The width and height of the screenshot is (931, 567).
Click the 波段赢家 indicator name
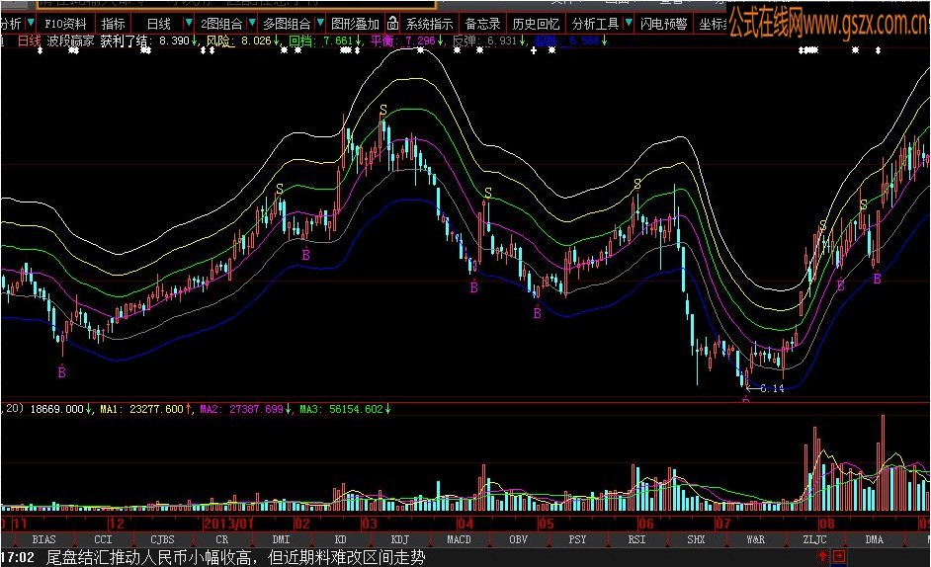[x=70, y=40]
